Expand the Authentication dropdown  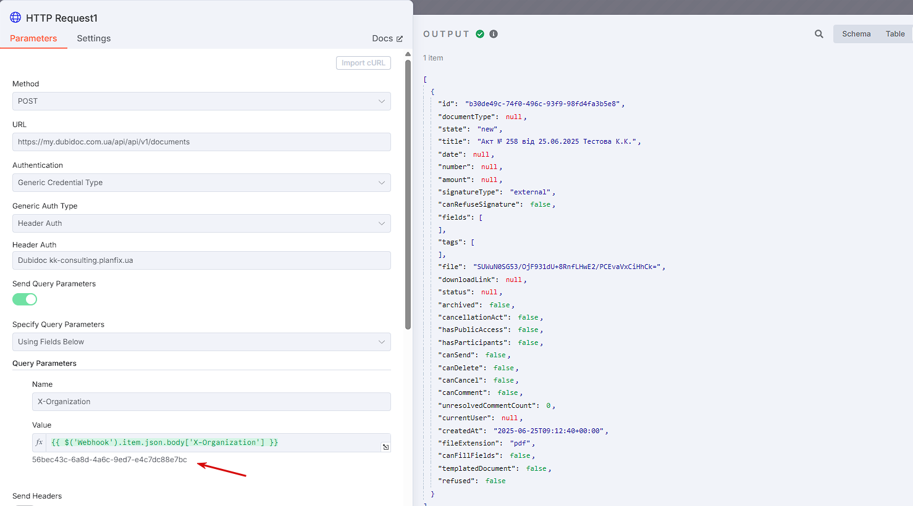click(x=201, y=183)
